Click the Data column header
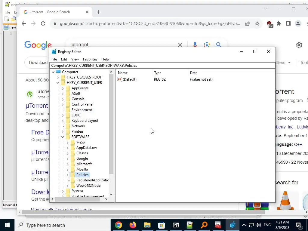308x231 pixels. pyautogui.click(x=193, y=73)
